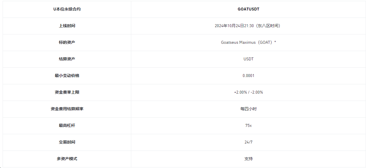Click the 资金费率上限 row label
366x168 pixels.
click(67, 92)
